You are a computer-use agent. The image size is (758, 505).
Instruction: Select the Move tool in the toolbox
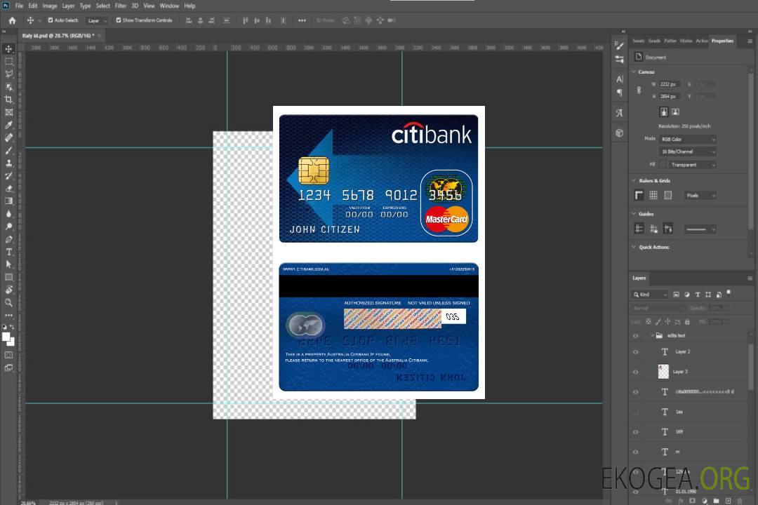click(x=8, y=49)
